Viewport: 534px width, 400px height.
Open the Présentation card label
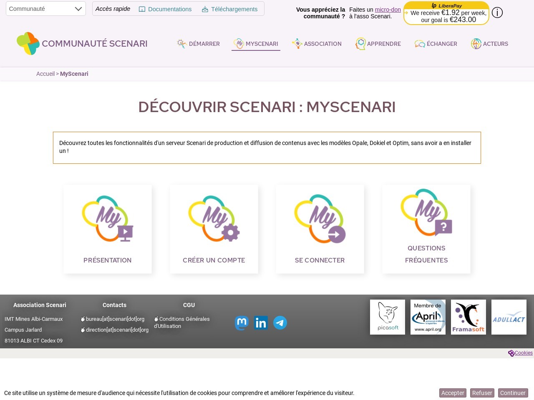pos(108,260)
